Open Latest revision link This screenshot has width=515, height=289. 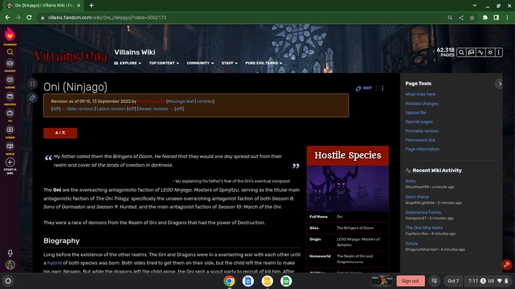click(111, 109)
